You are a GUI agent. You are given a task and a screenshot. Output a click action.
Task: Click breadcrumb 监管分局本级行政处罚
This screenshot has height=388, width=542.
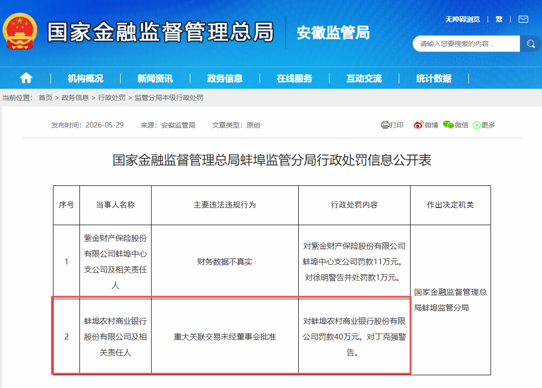click(x=169, y=98)
